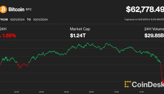Click the 12:00 time axis marker
This screenshot has width=164, height=94.
tap(141, 92)
